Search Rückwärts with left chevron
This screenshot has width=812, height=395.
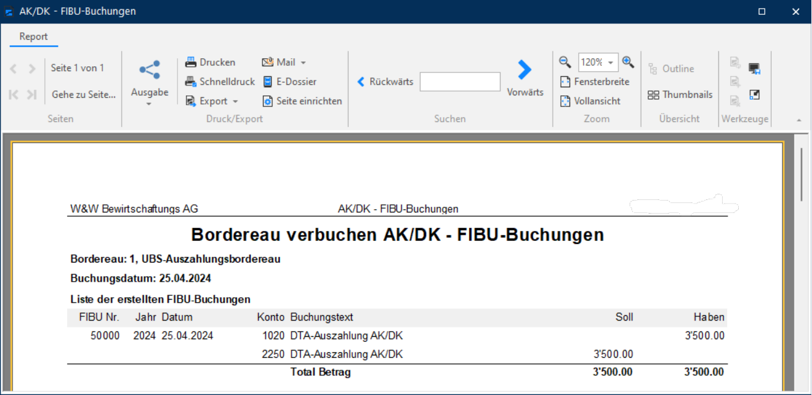385,82
